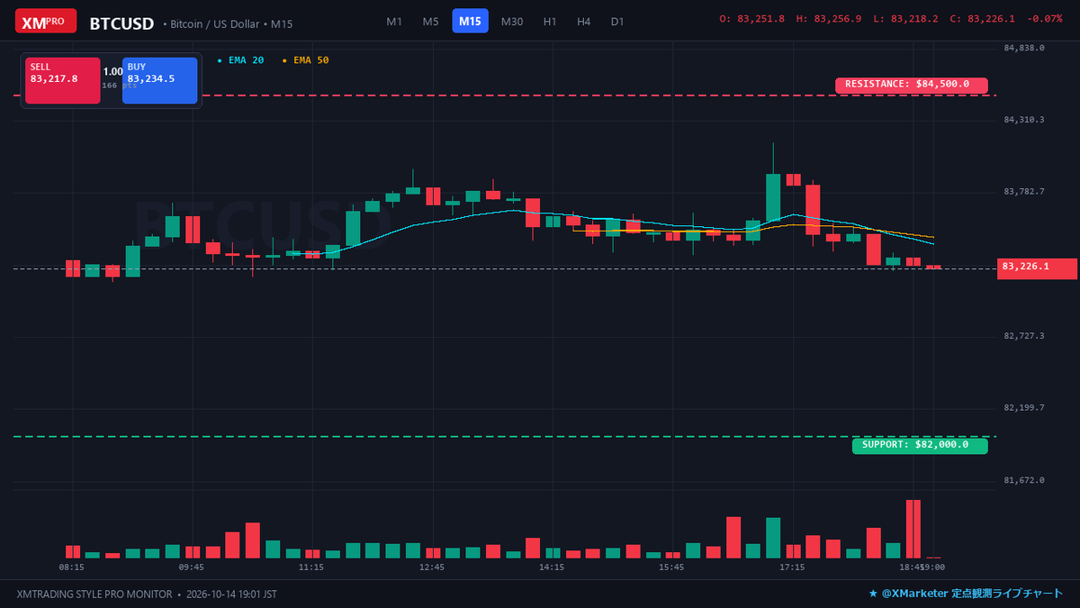This screenshot has height=608, width=1080.
Task: Click the current price tag 83,226.1
Action: 1038,268
